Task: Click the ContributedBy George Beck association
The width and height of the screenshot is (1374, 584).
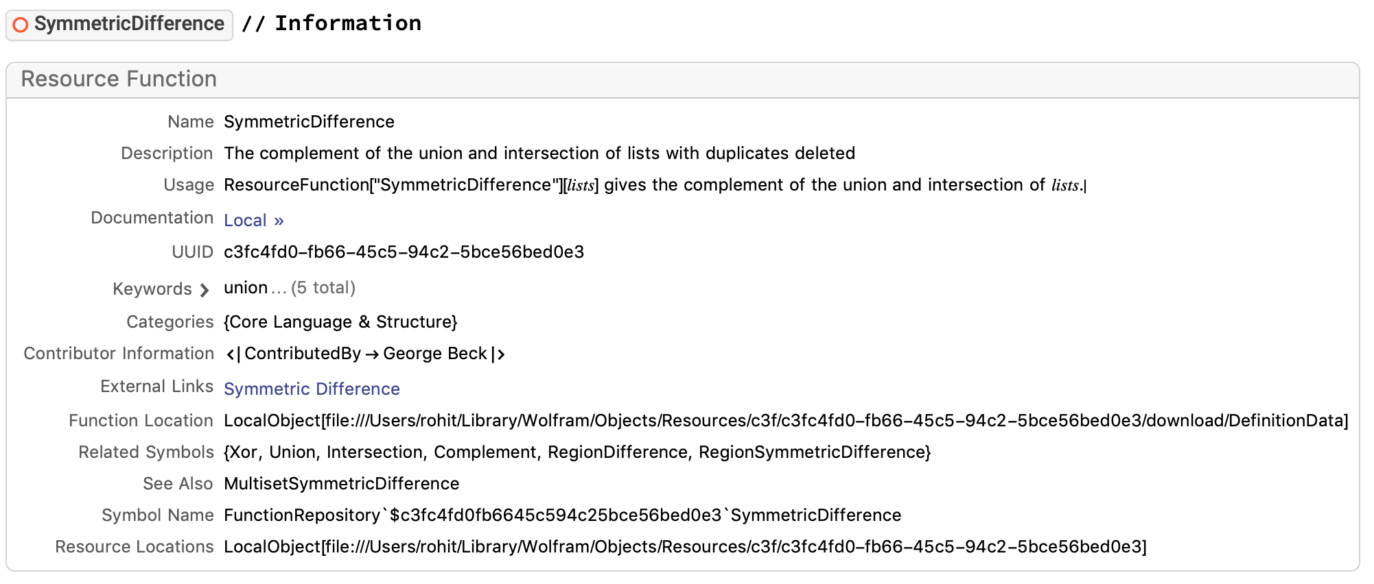Action: 365,354
